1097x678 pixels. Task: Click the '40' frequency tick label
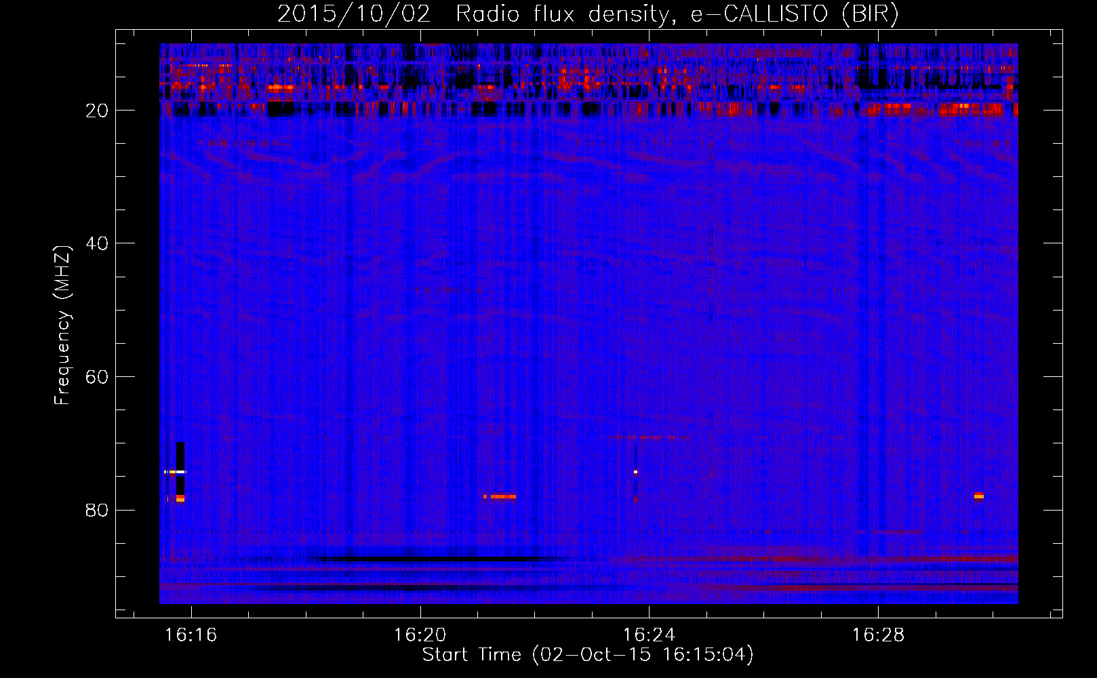point(97,243)
